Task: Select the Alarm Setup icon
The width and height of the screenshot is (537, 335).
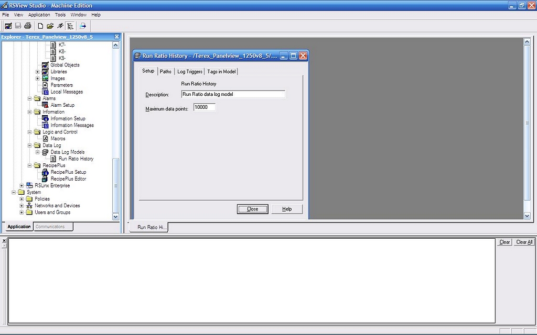Action: [x=45, y=105]
